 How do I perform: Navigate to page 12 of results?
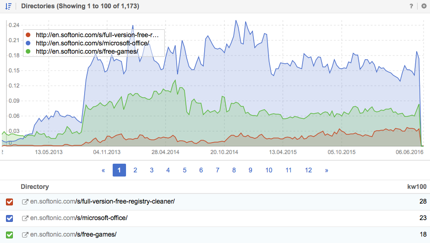coord(308,170)
